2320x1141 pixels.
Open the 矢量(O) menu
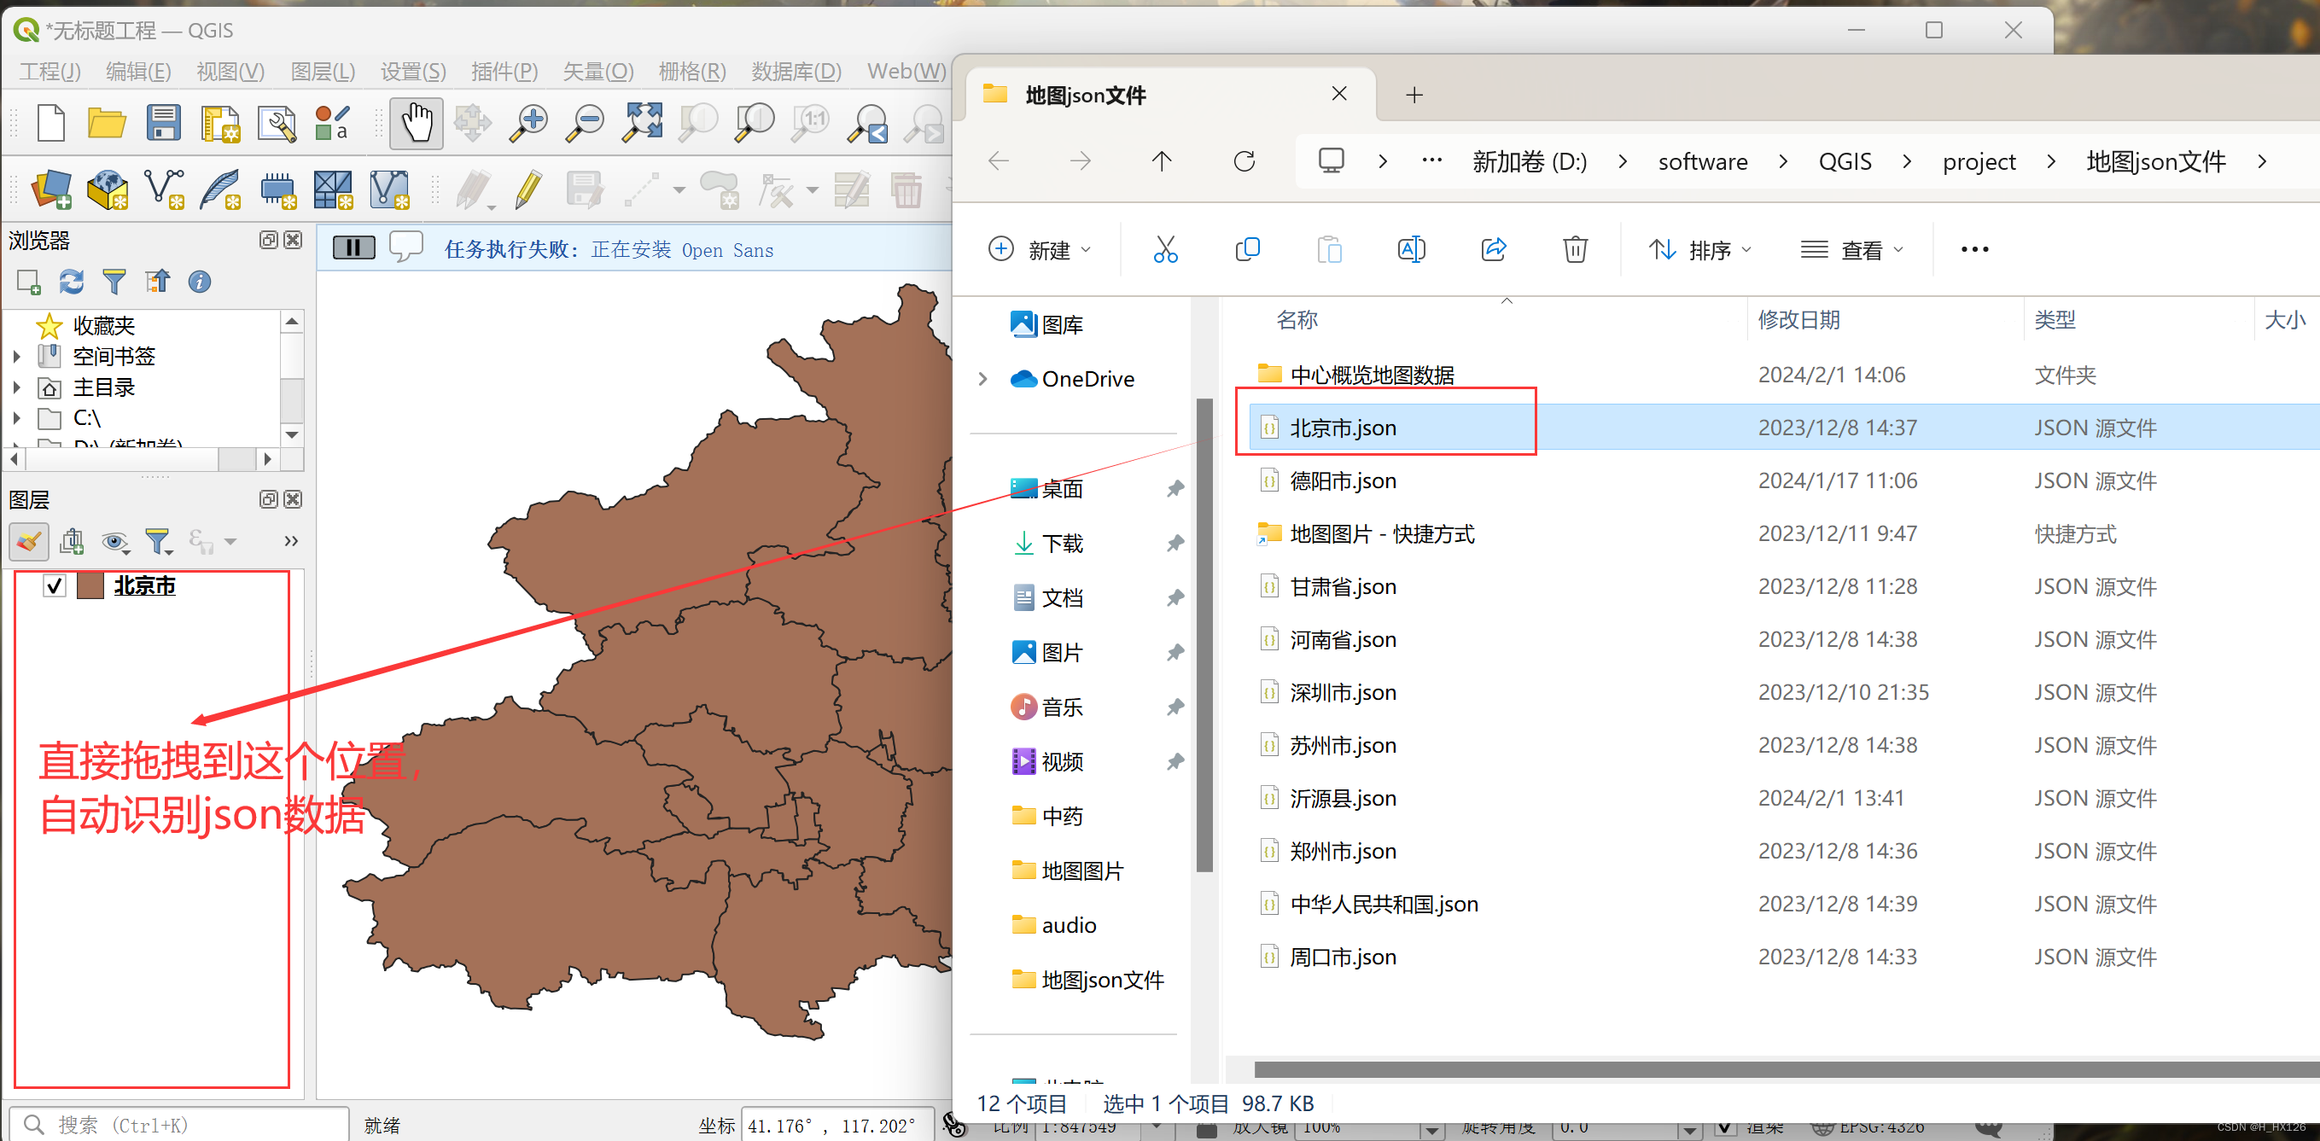pos(597,71)
